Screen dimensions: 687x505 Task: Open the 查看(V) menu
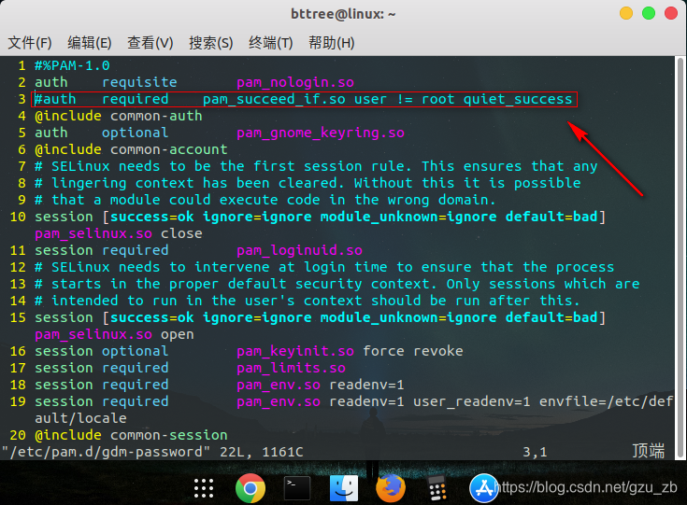click(150, 43)
